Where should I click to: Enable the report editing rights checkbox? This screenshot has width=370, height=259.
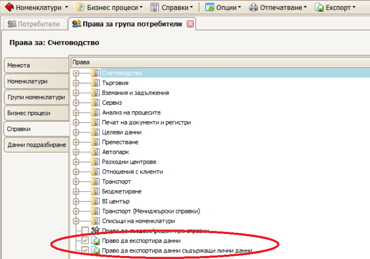click(x=85, y=231)
